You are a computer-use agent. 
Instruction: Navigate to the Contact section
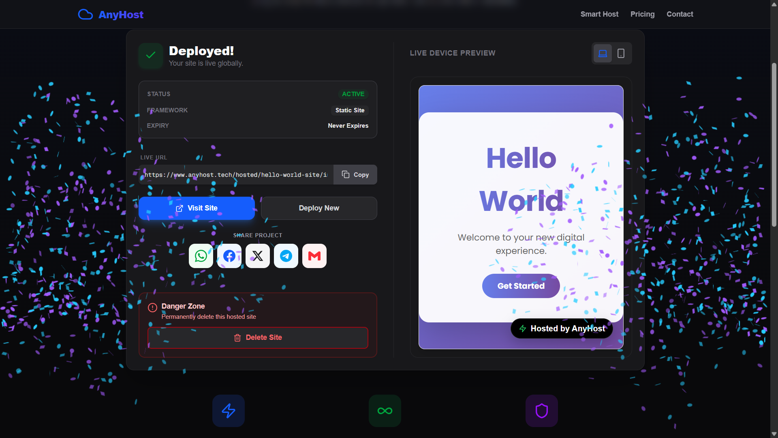pos(680,14)
